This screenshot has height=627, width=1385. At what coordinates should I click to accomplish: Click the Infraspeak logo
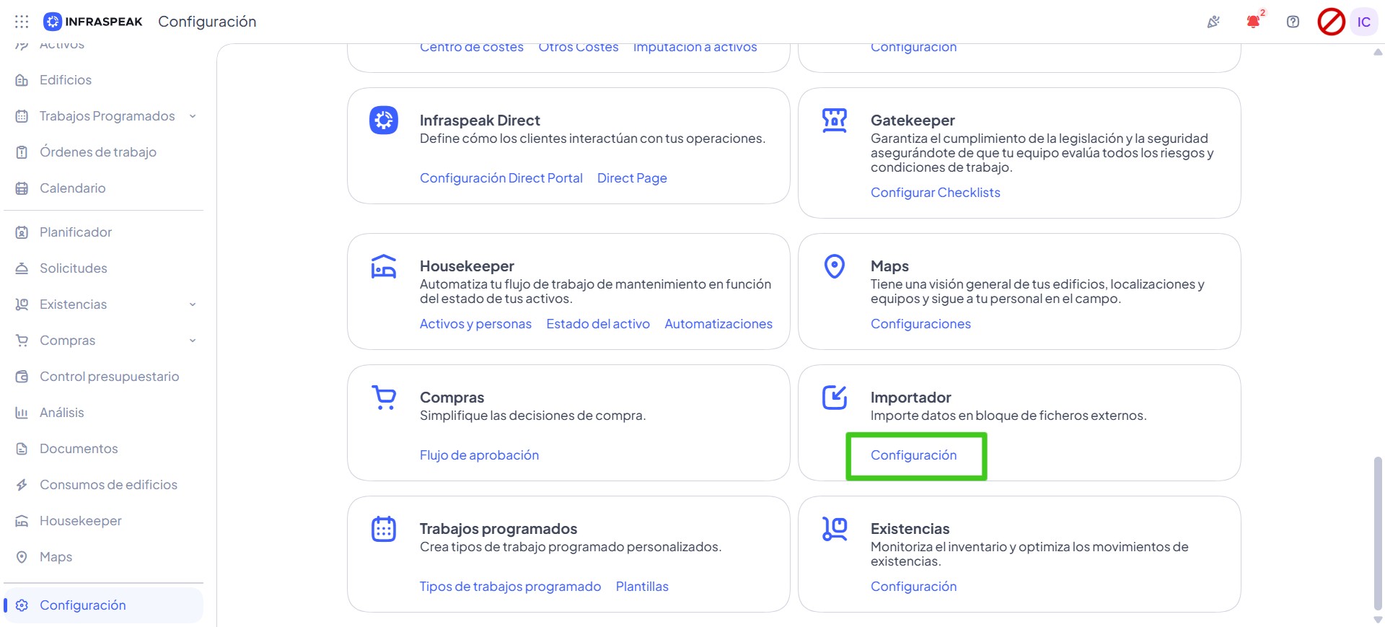[93, 22]
